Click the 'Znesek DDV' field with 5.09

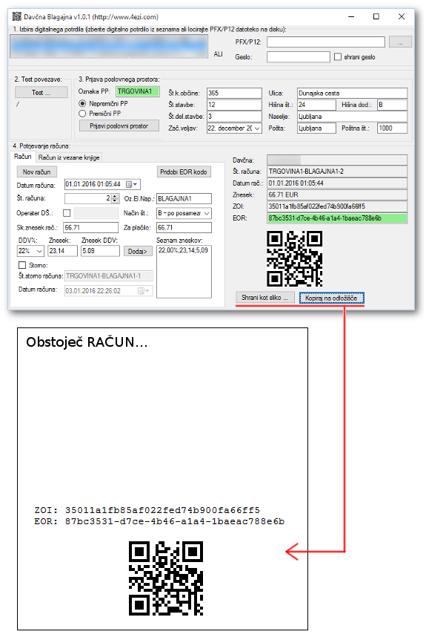pos(100,250)
